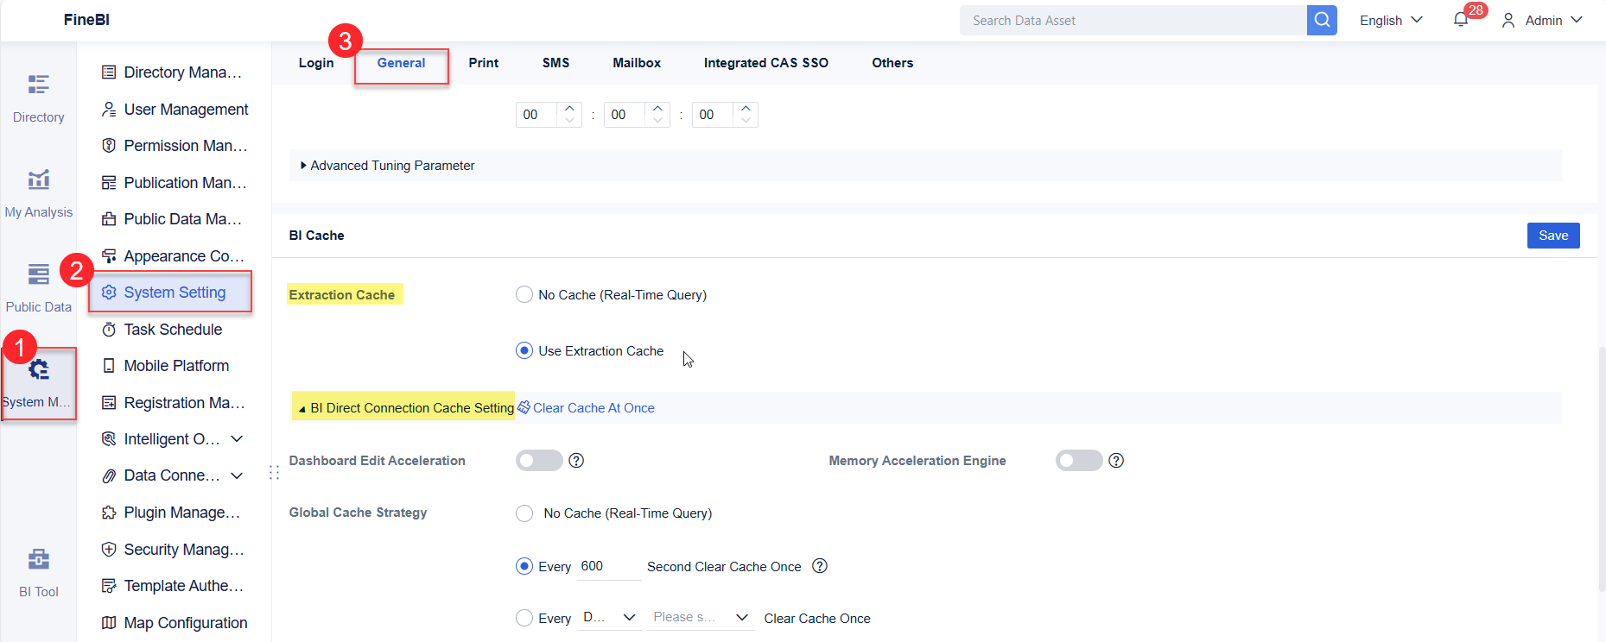
Task: Open the 'Please s…' time dropdown
Action: point(701,618)
